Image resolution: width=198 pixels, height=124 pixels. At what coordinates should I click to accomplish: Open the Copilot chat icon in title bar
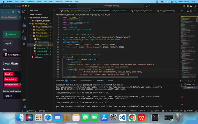pos(147,6)
